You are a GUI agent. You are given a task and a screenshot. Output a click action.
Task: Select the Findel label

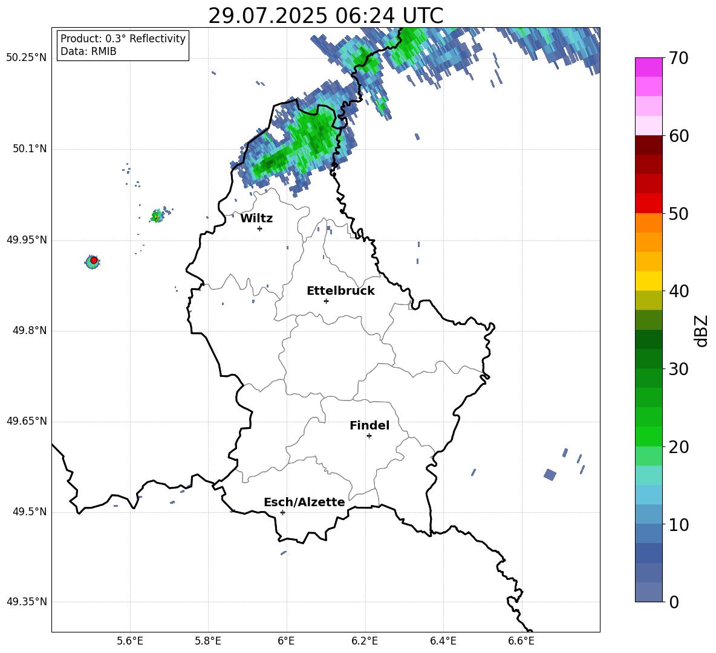[x=369, y=425]
